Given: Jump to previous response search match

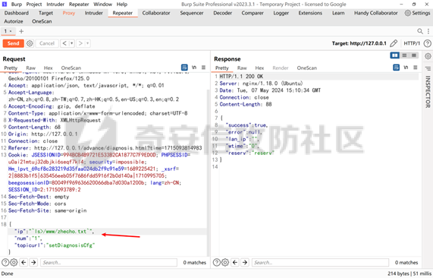Looking at the screenshot, I should (235, 262).
